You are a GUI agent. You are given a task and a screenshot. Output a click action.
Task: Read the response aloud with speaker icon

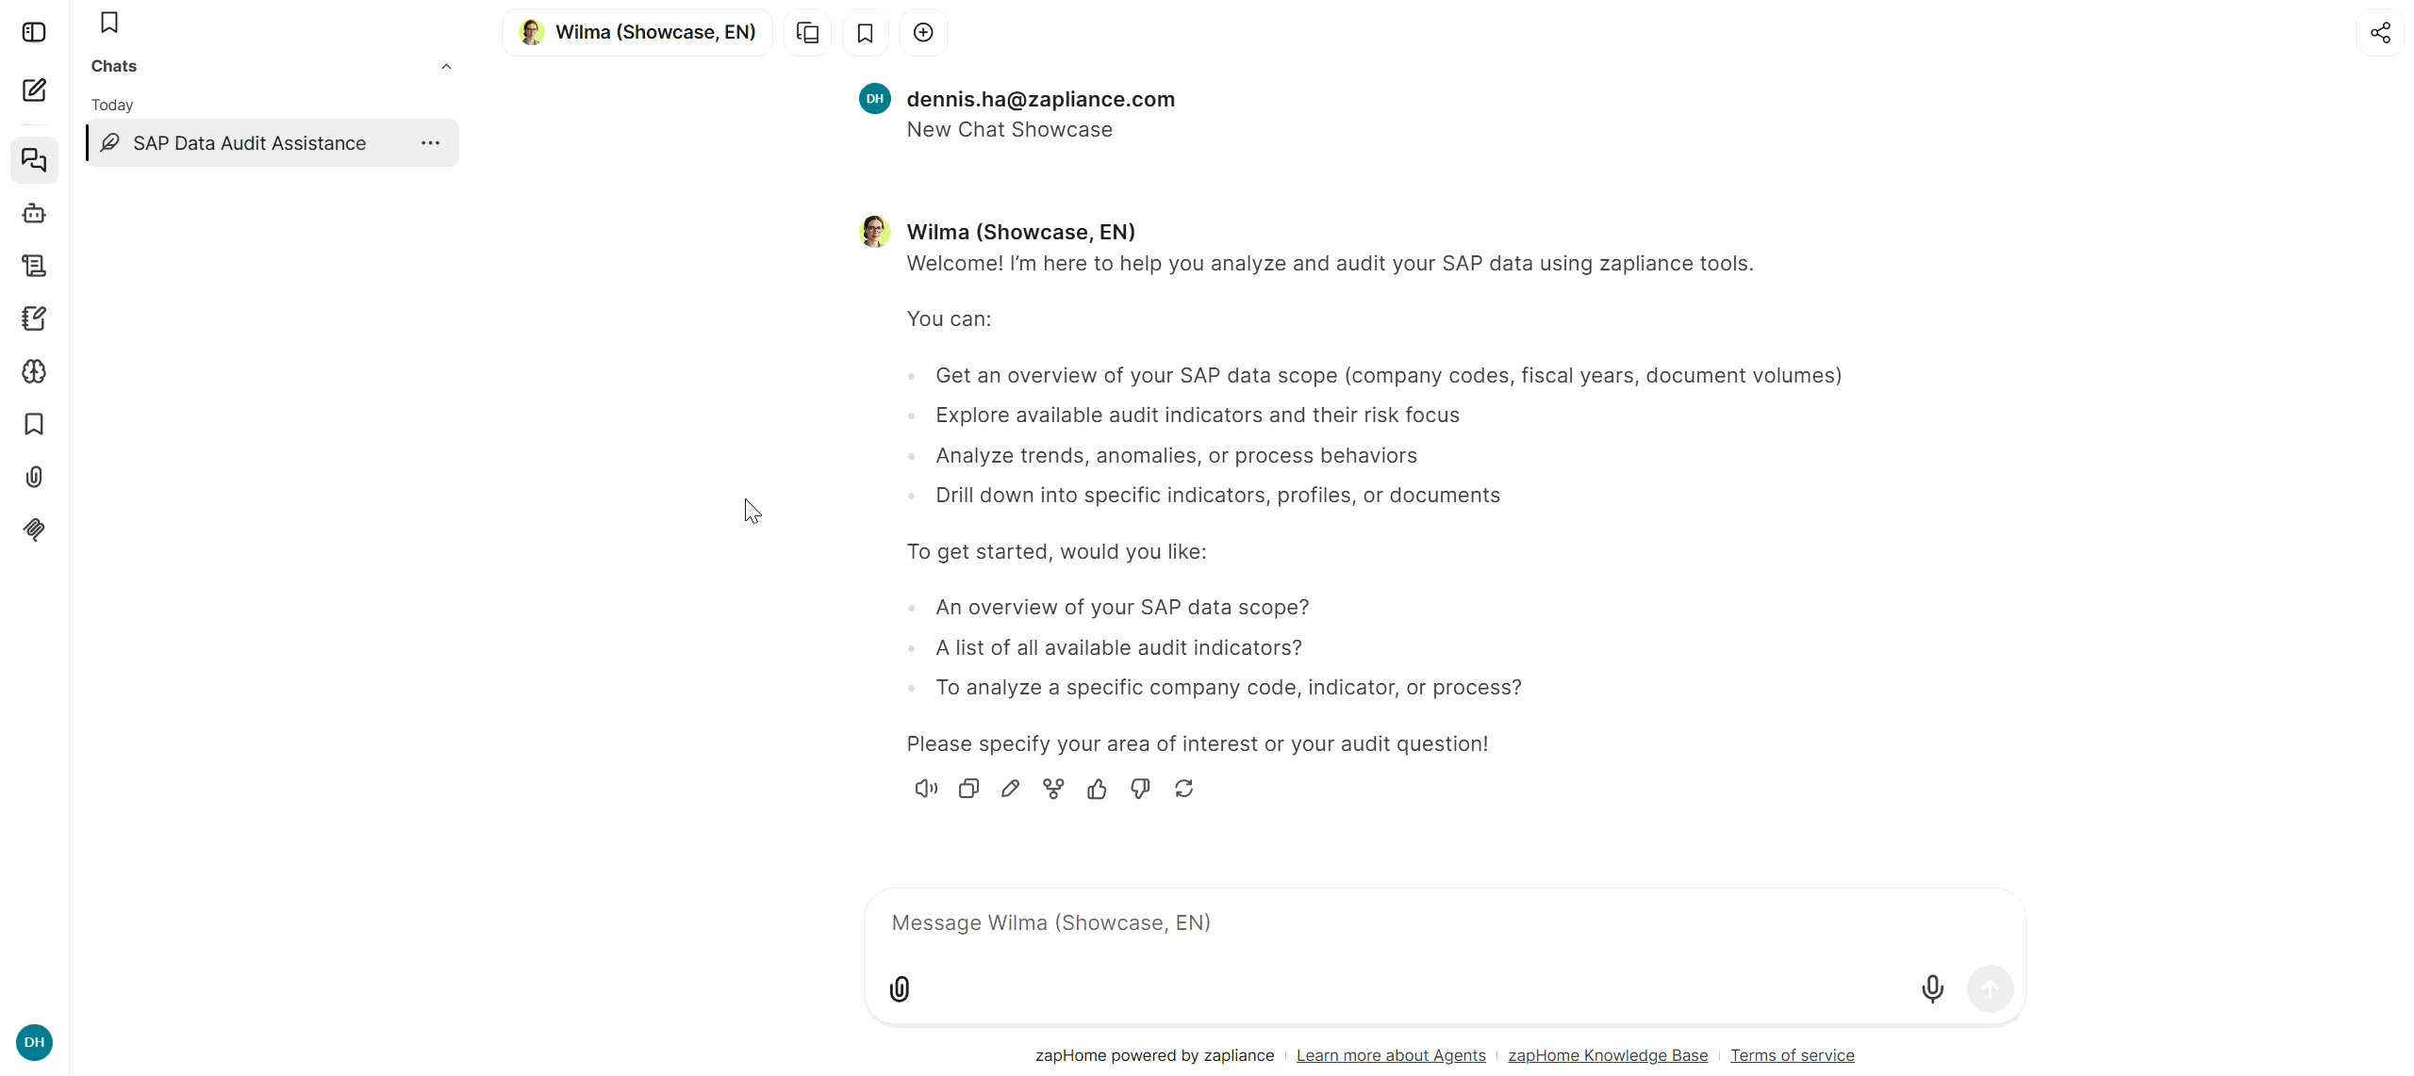pos(926,789)
